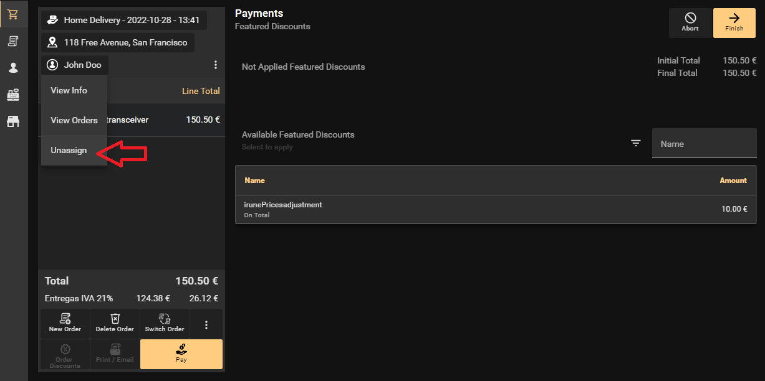Select View Orders from customer menu
This screenshot has width=765, height=381.
74,120
